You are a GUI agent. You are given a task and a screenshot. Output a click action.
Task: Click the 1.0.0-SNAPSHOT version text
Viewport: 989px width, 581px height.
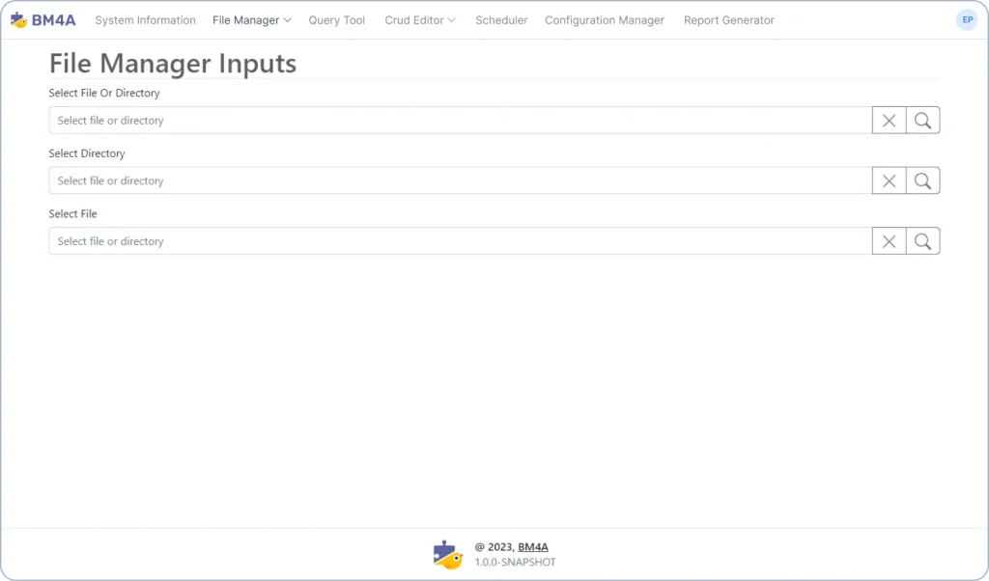click(516, 562)
